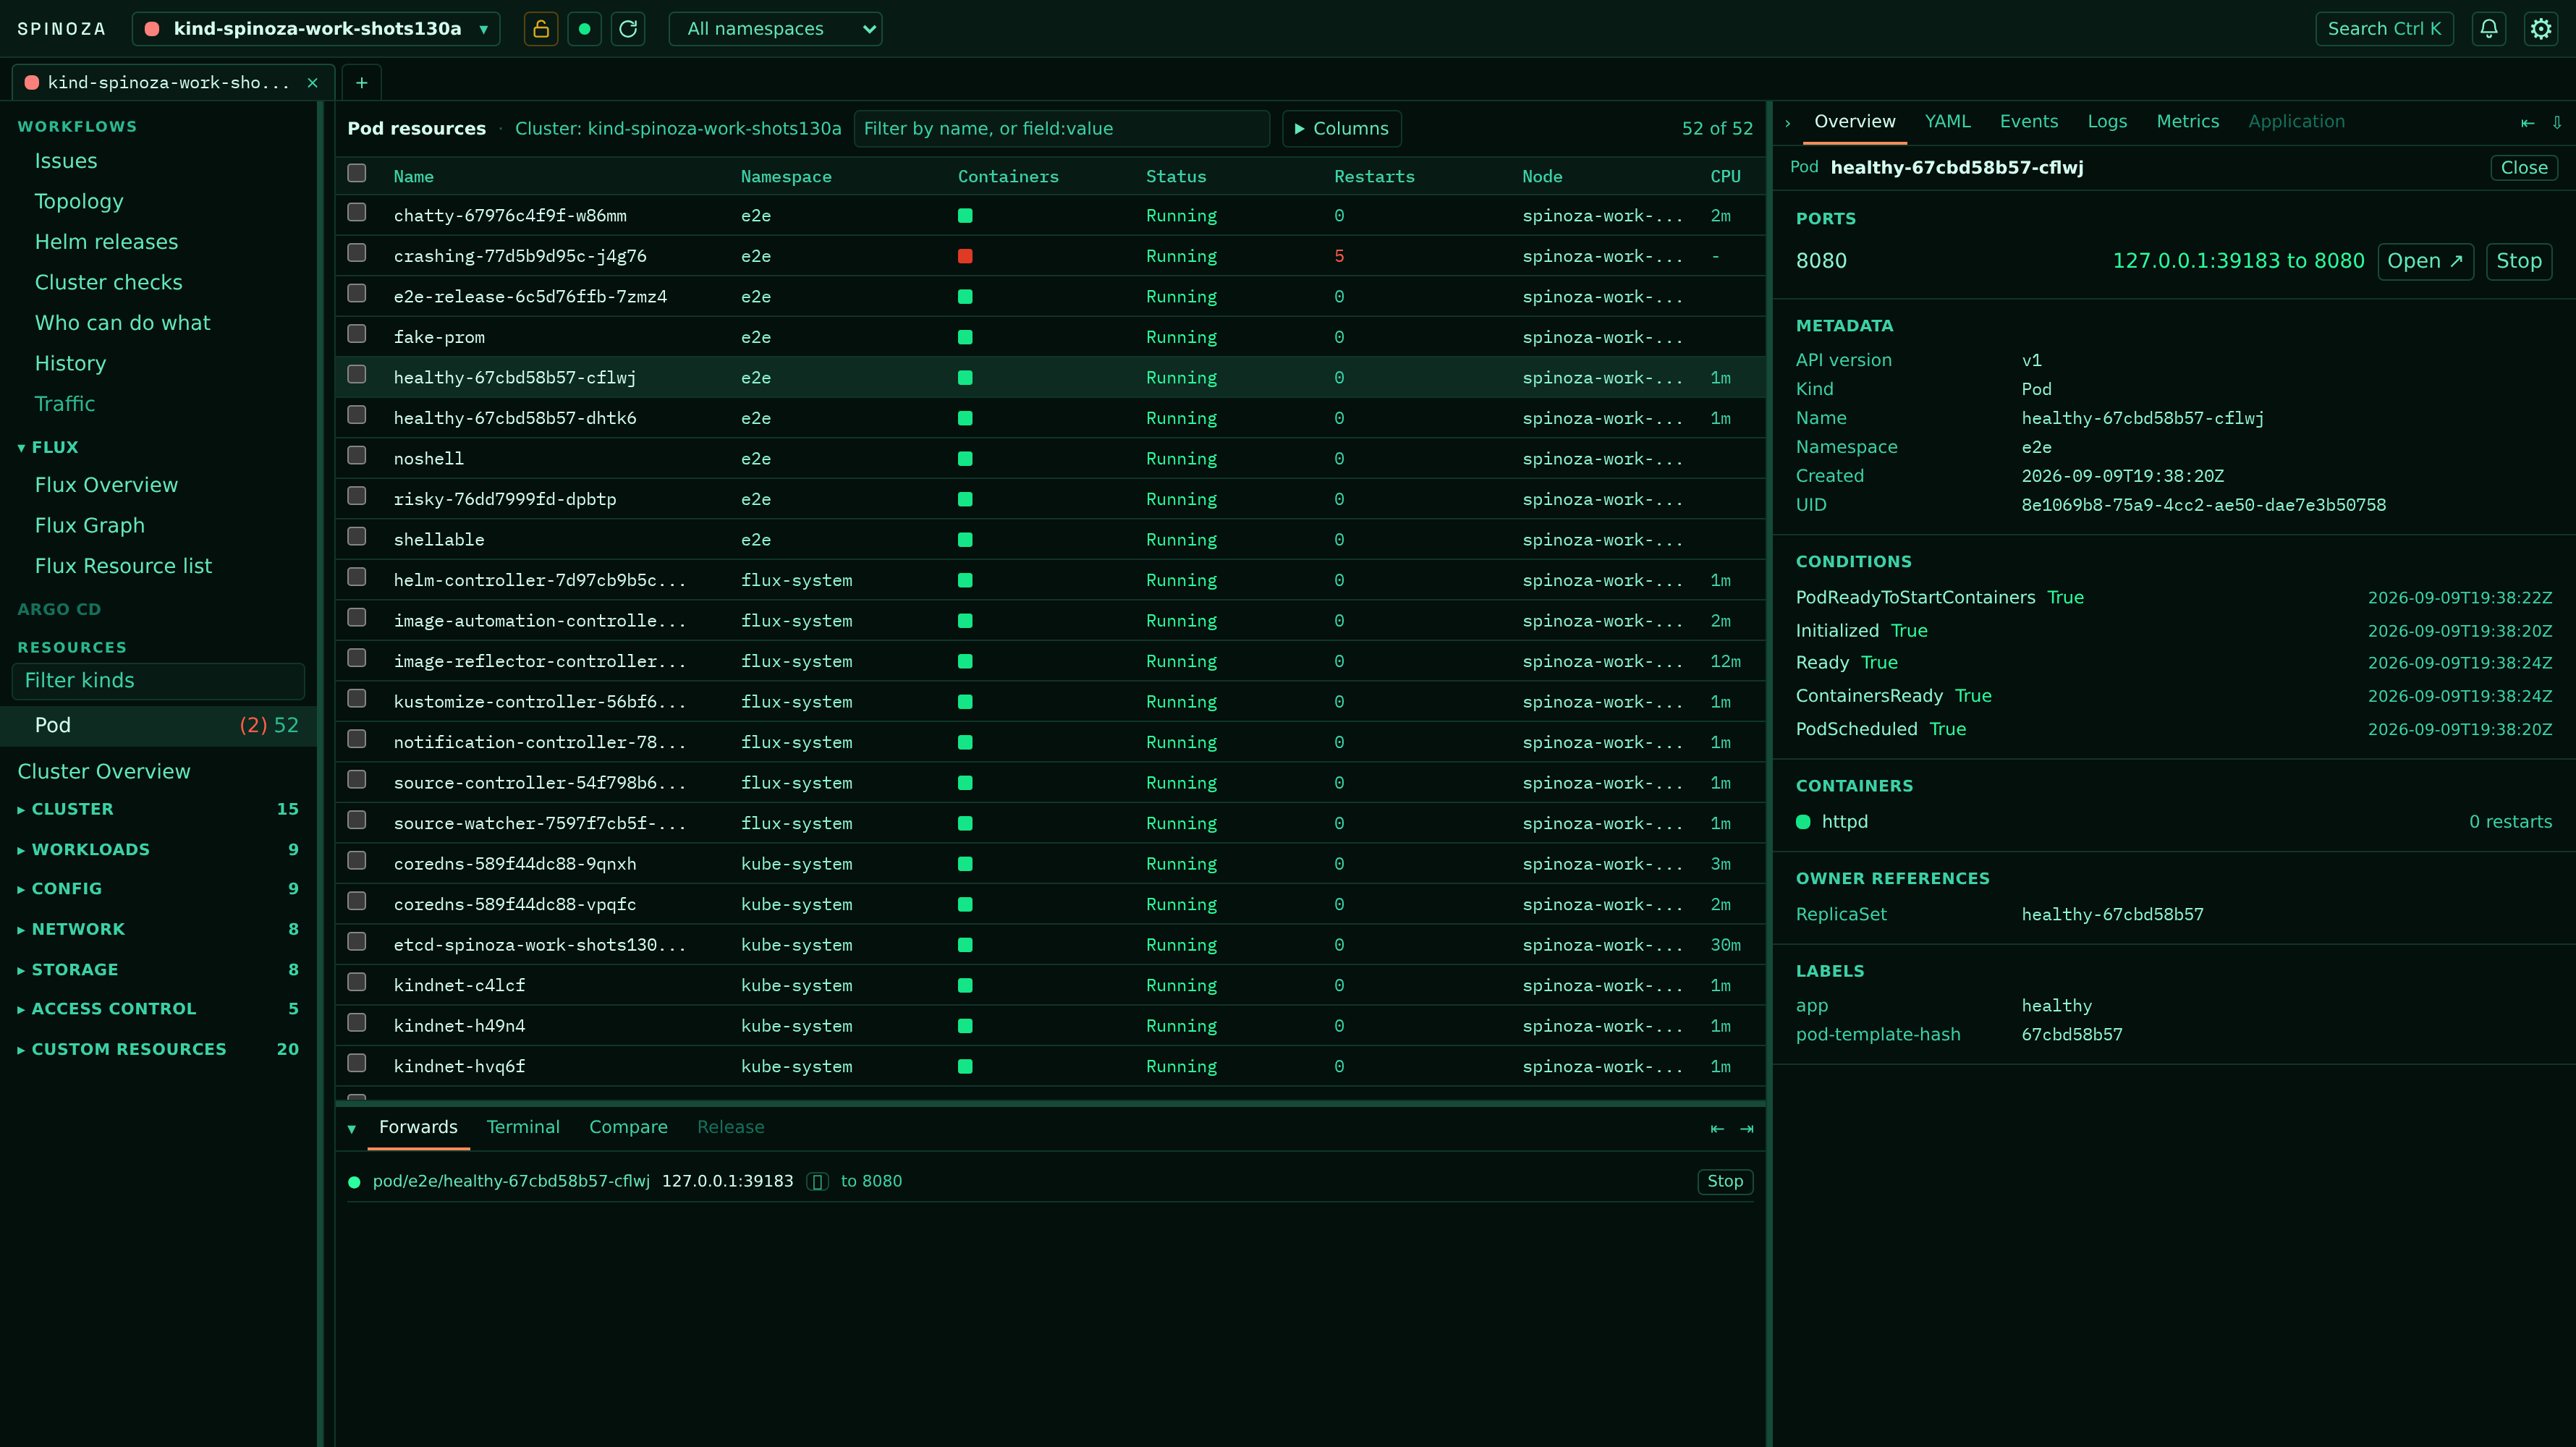Viewport: 2576px width, 1447px height.
Task: Click the ReplicaSet healthy-67cbd58b57 owner reference
Action: pyautogui.click(x=2112, y=915)
